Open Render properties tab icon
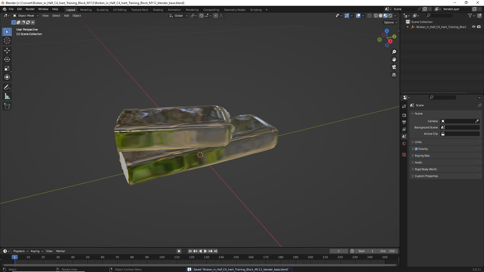 click(404, 115)
